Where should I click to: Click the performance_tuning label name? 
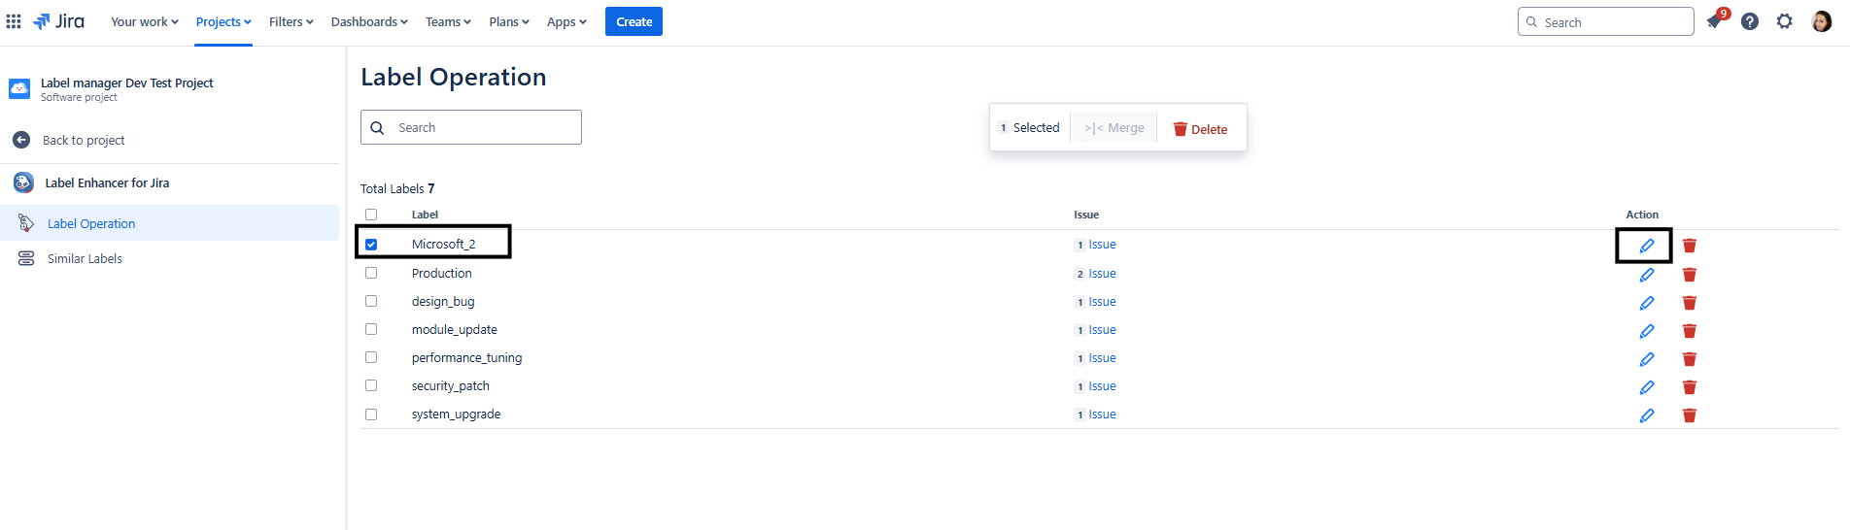coord(466,357)
